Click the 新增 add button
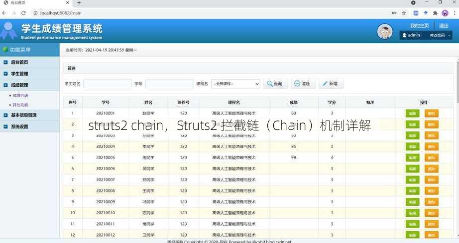The height and width of the screenshot is (243, 459). click(331, 84)
